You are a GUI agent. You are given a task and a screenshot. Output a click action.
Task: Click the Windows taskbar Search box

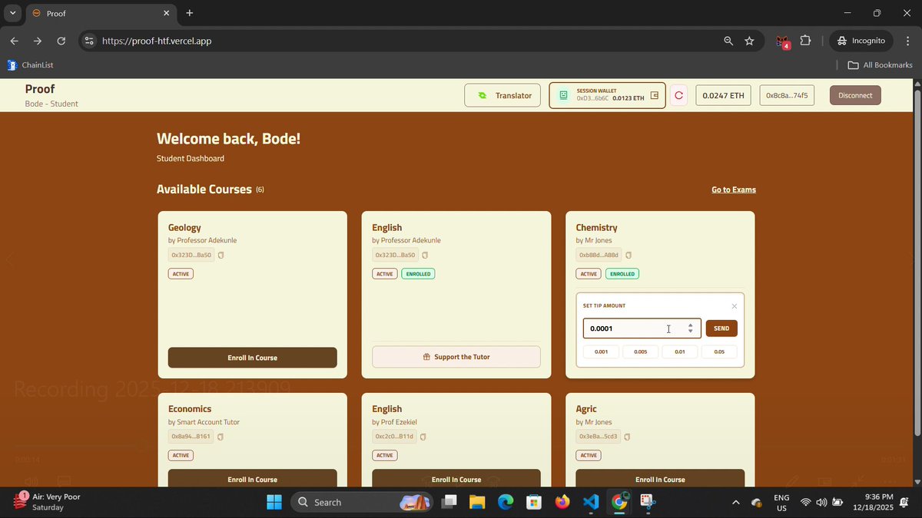point(360,502)
